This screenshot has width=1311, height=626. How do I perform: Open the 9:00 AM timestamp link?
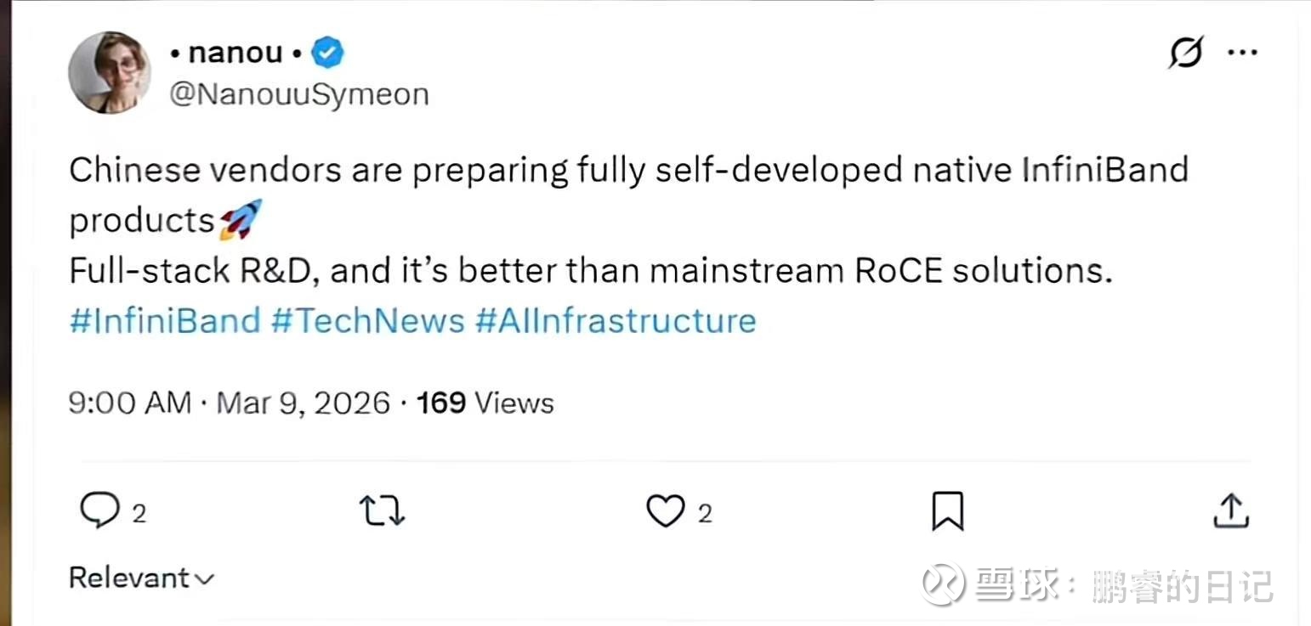129,403
